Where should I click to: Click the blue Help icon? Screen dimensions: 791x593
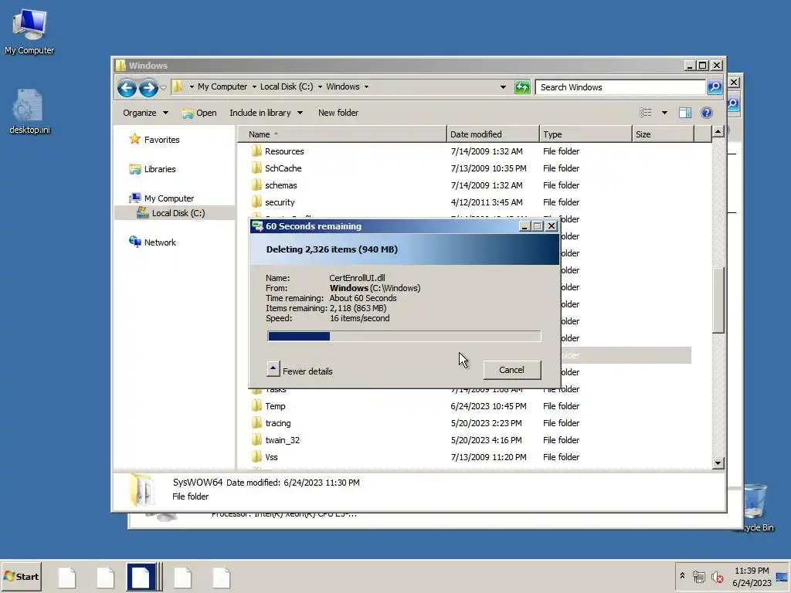[x=706, y=113]
